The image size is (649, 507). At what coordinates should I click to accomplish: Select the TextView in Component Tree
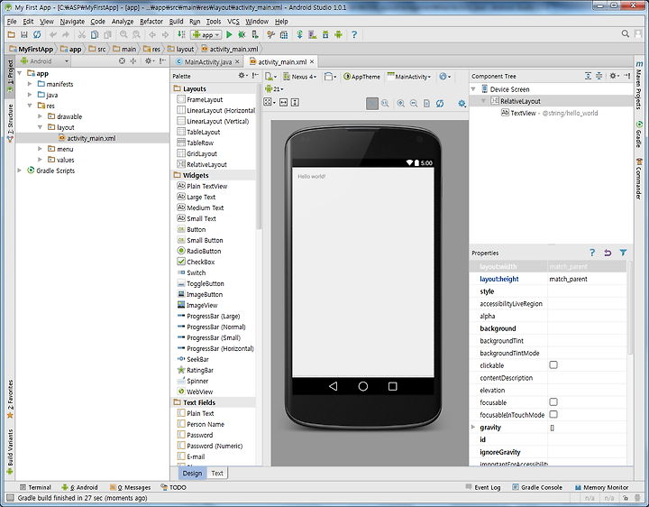[x=549, y=113]
